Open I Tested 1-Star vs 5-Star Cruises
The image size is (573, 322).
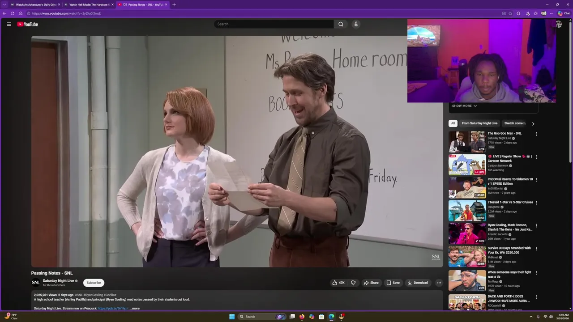pyautogui.click(x=510, y=202)
